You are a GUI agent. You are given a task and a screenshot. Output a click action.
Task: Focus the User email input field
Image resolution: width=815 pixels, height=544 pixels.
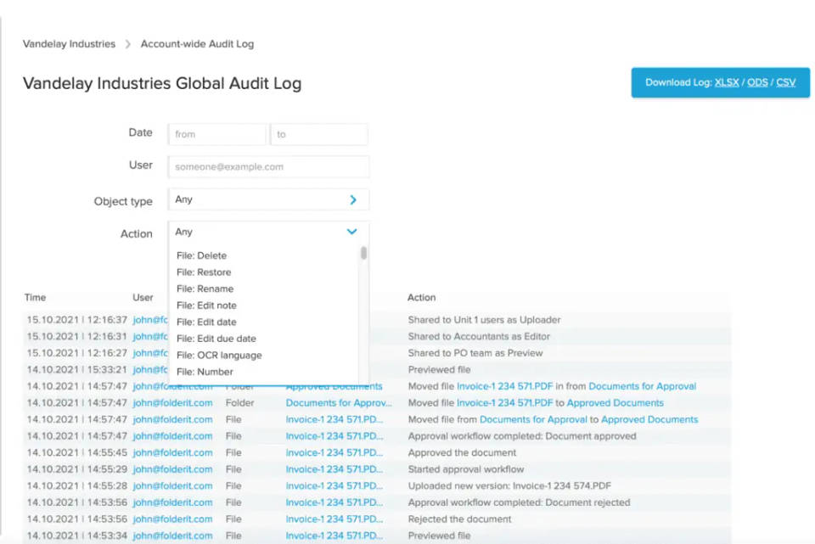pos(268,167)
